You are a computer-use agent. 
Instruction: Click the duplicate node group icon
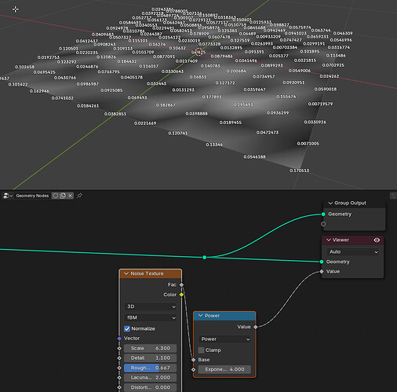63,196
